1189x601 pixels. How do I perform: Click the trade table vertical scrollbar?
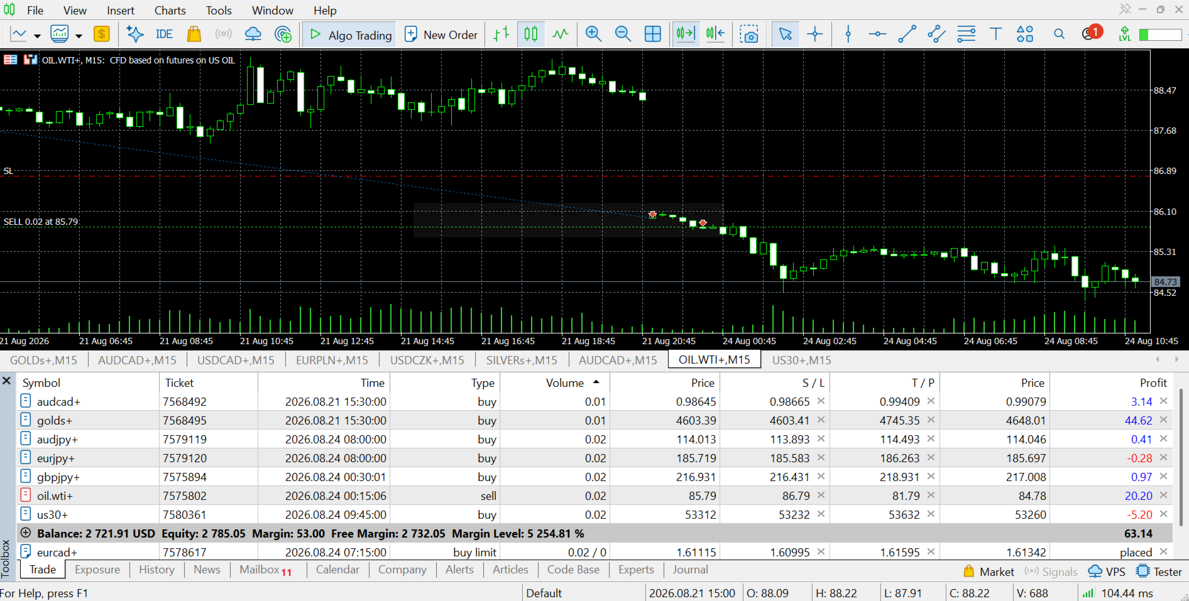pos(1181,457)
